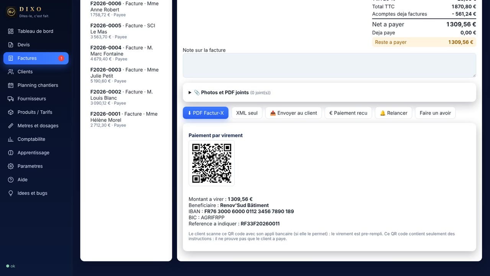Click the Tableau de bord sidebar icon
The image size is (490, 276).
click(x=11, y=31)
